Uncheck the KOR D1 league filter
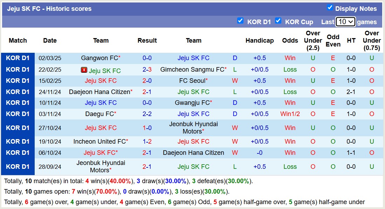This screenshot has width=385, height=209. (240, 21)
